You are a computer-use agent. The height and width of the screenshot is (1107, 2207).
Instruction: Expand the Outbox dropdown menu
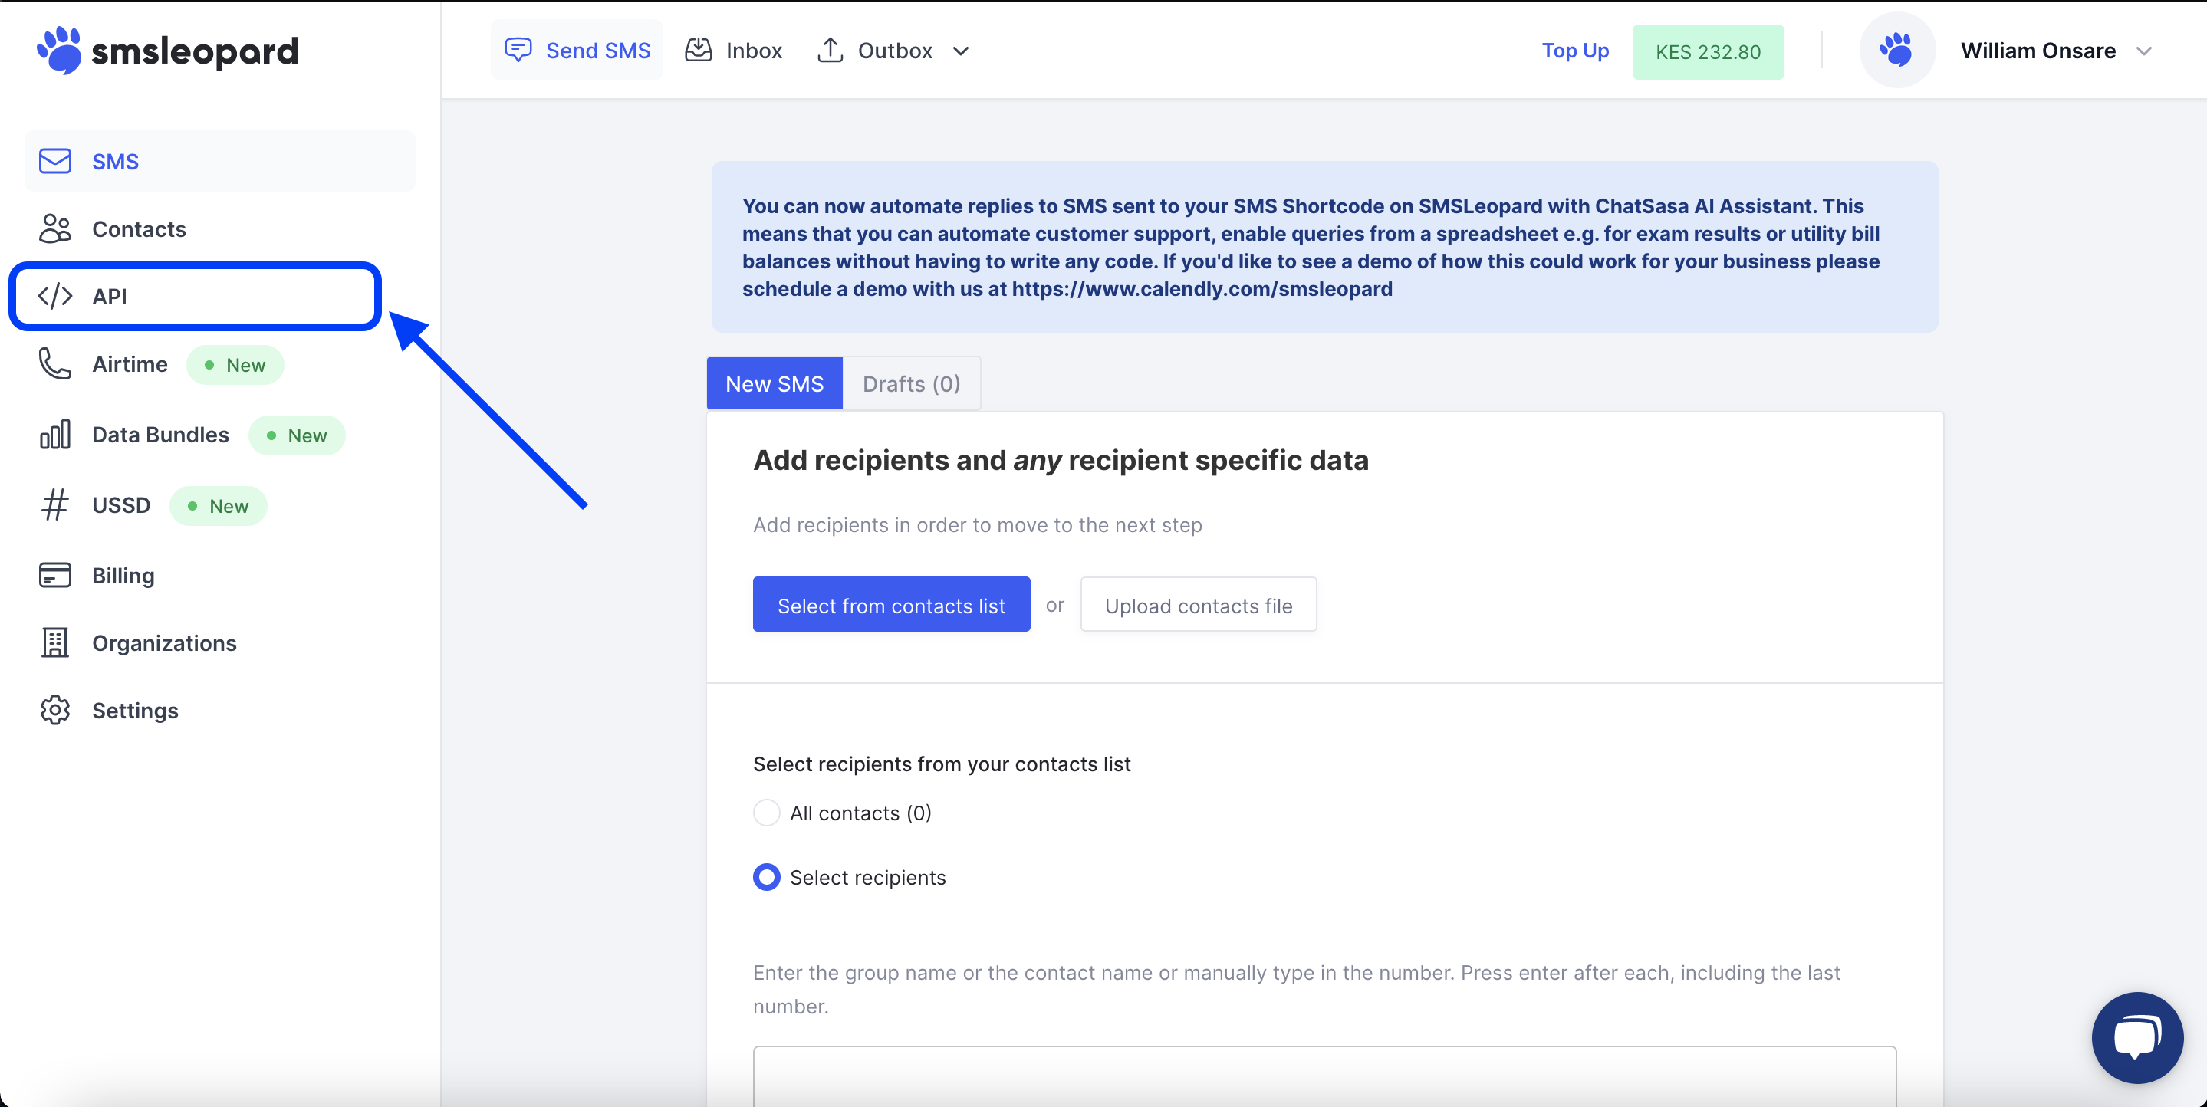click(969, 51)
